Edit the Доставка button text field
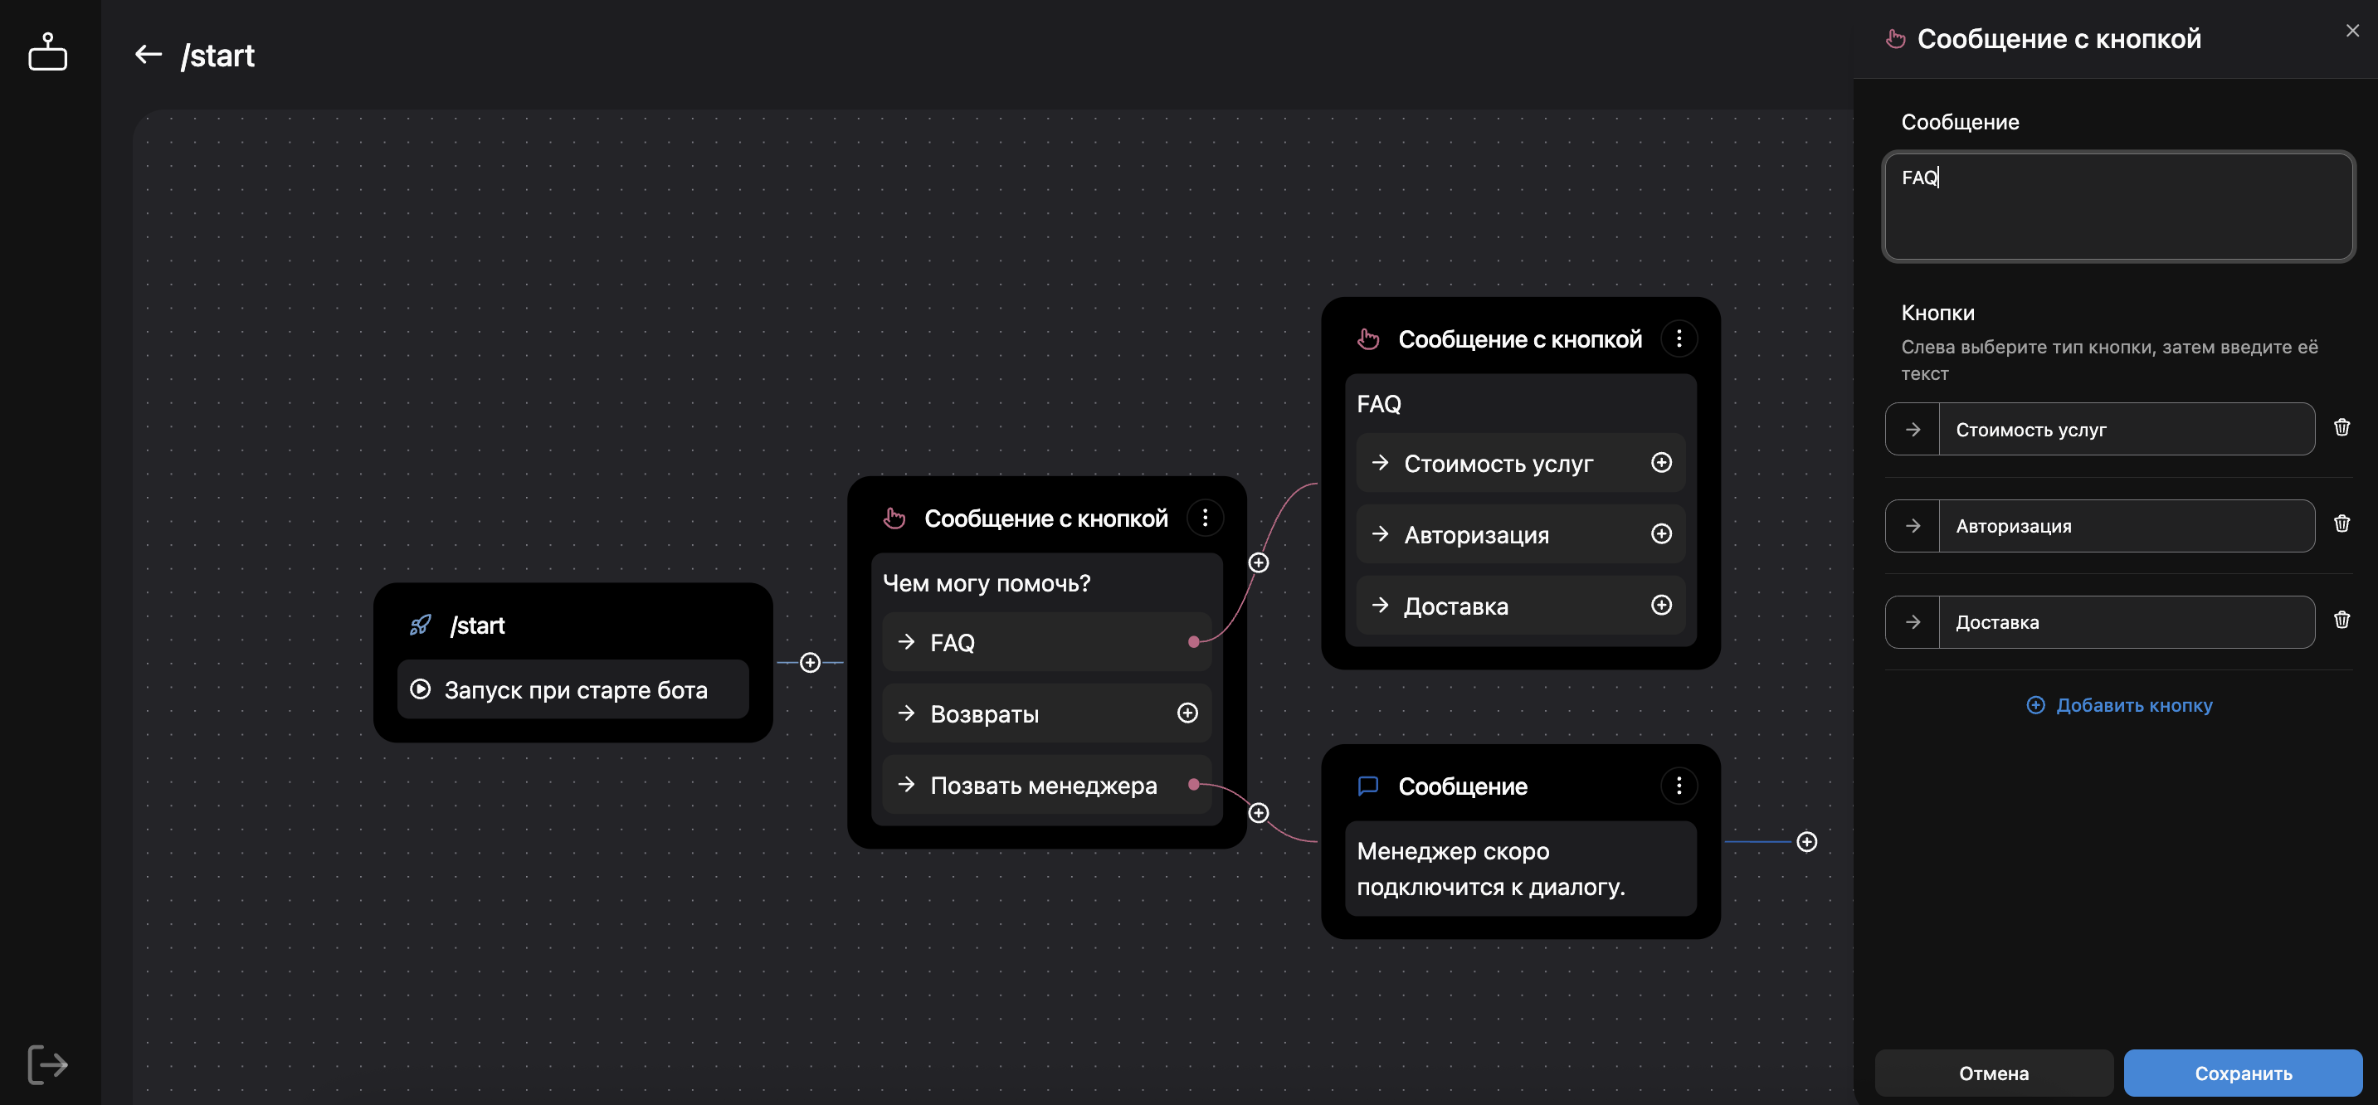Image resolution: width=2378 pixels, height=1105 pixels. pyautogui.click(x=2125, y=622)
